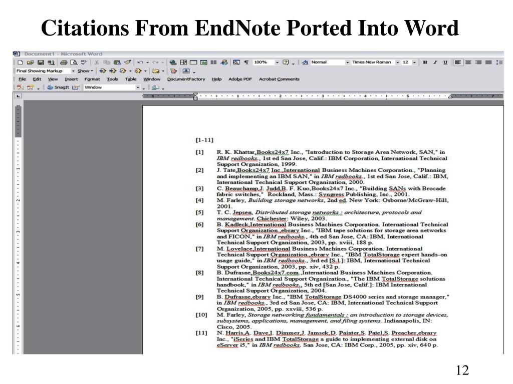Click the Next change icon in Reviewing toolbar
This screenshot has height=384, width=513.
113,71
